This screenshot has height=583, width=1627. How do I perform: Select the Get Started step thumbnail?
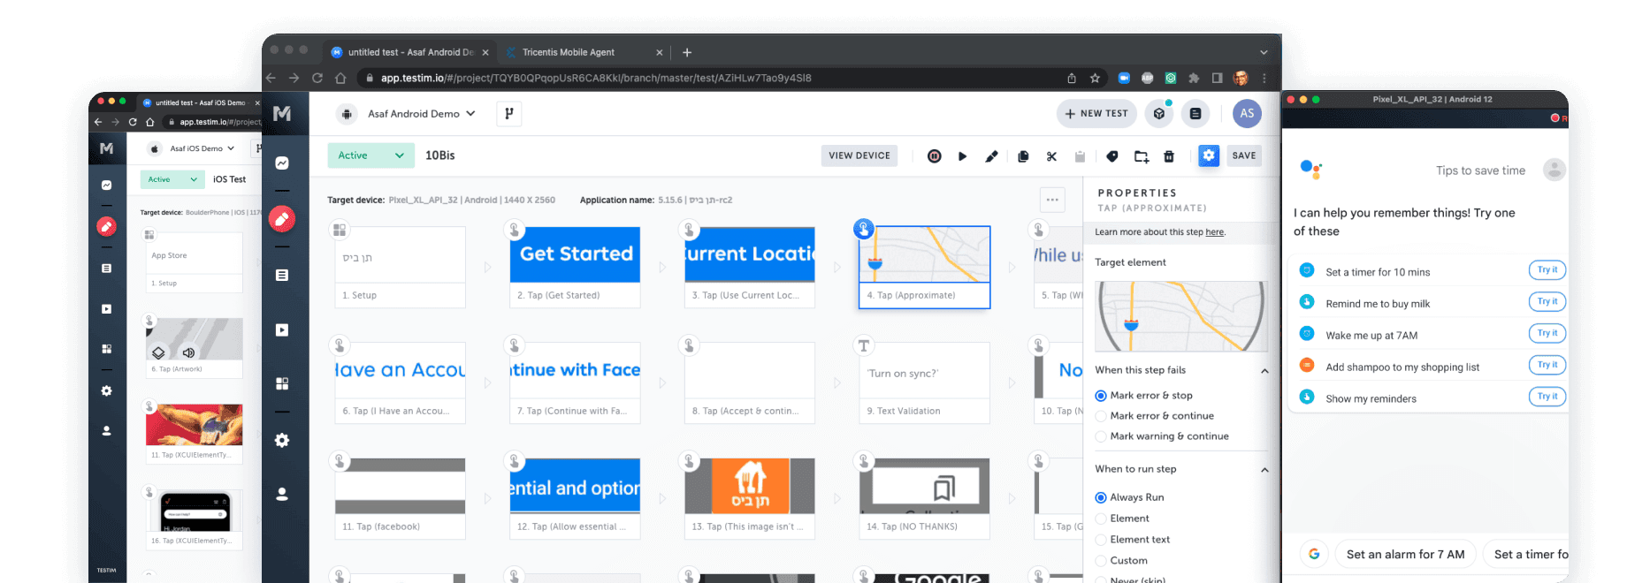tap(575, 254)
